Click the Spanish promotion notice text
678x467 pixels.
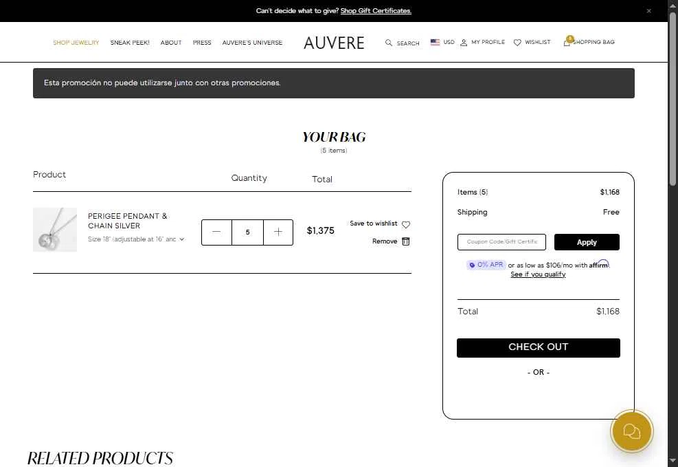pos(162,83)
